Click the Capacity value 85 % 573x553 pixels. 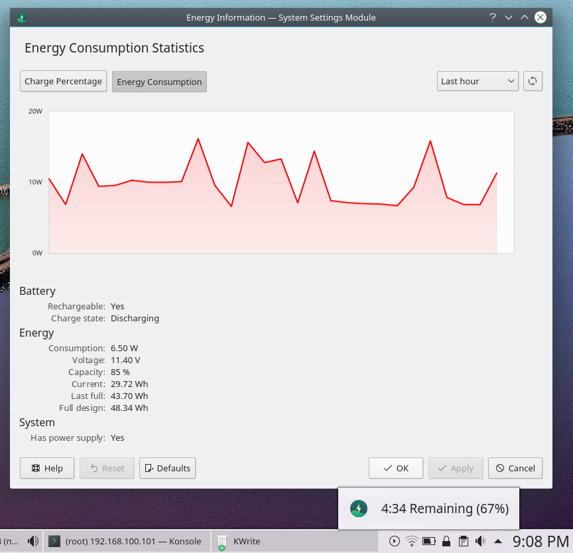(x=120, y=372)
